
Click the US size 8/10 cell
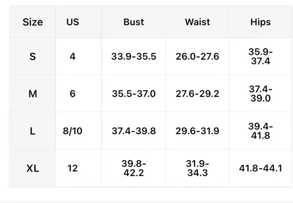pyautogui.click(x=72, y=131)
